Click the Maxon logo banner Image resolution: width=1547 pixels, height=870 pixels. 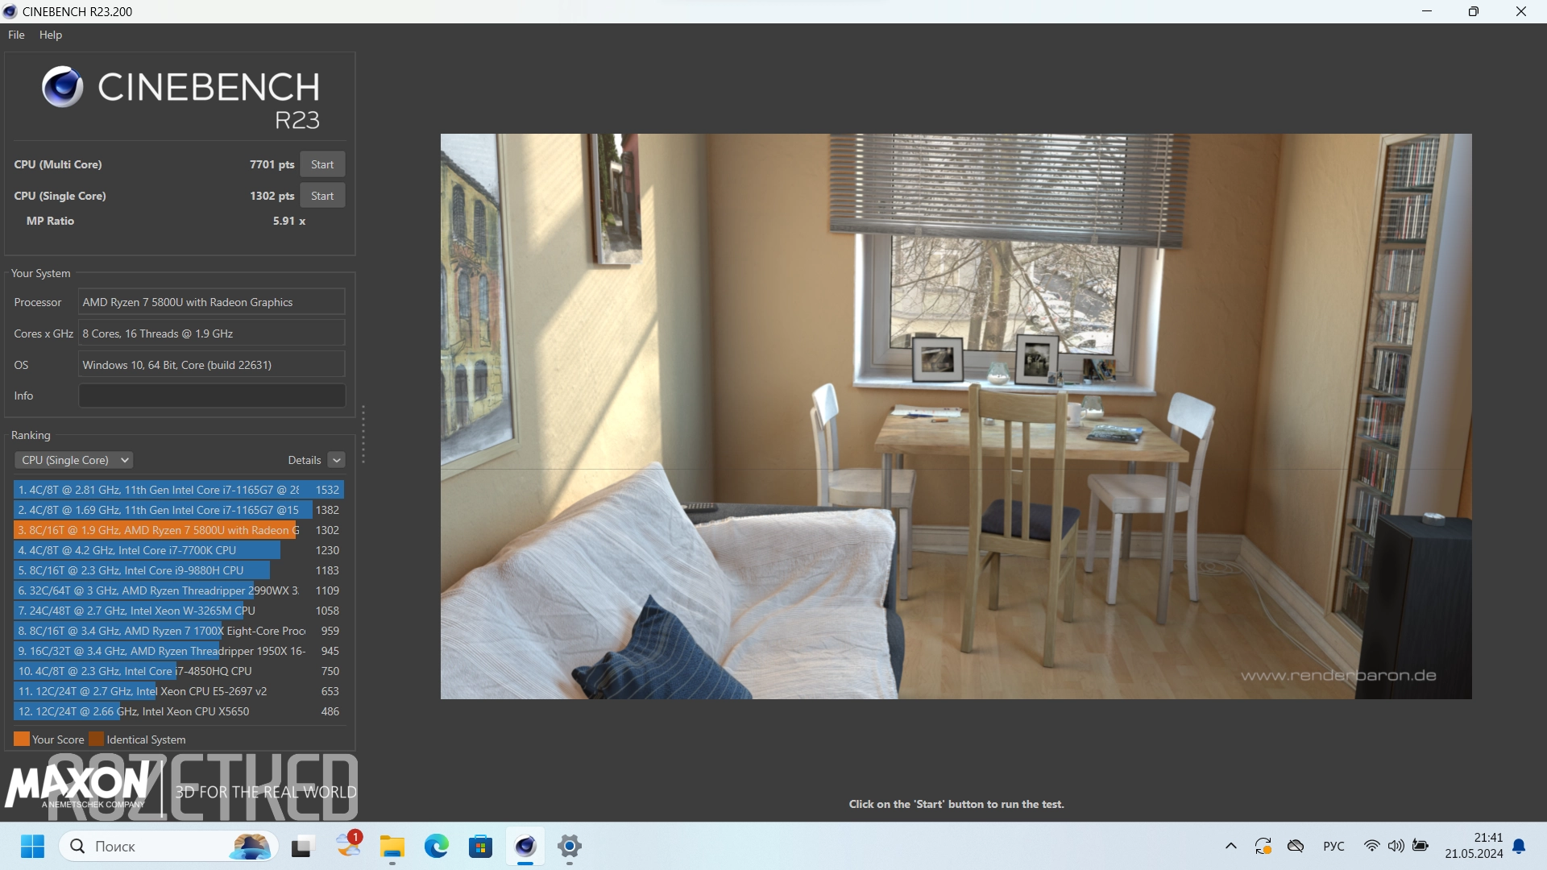click(x=181, y=788)
